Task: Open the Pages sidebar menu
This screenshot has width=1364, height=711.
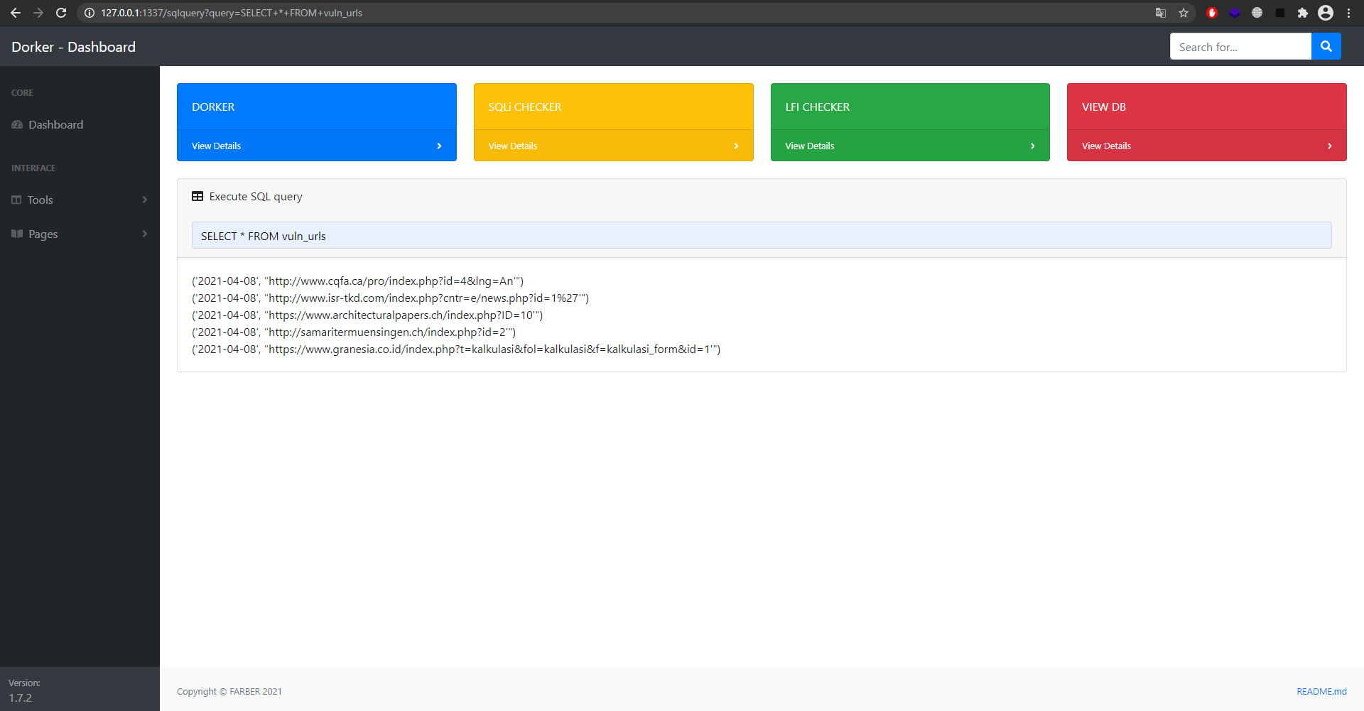Action: 80,234
